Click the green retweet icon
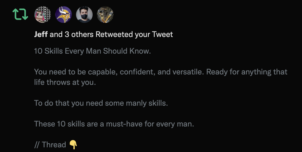The image size is (302, 152). [x=20, y=15]
